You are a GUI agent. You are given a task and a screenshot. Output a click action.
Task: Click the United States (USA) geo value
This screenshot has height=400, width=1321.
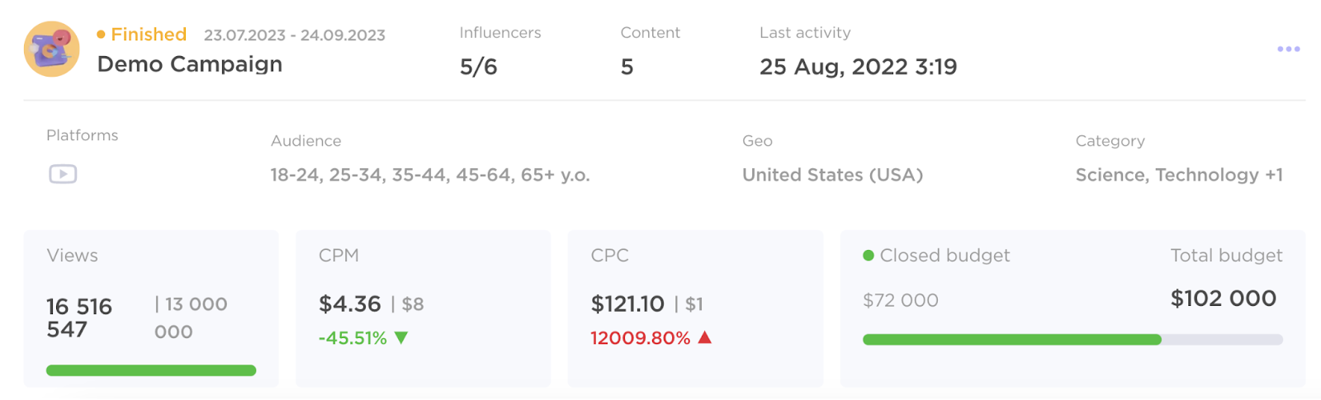(832, 175)
